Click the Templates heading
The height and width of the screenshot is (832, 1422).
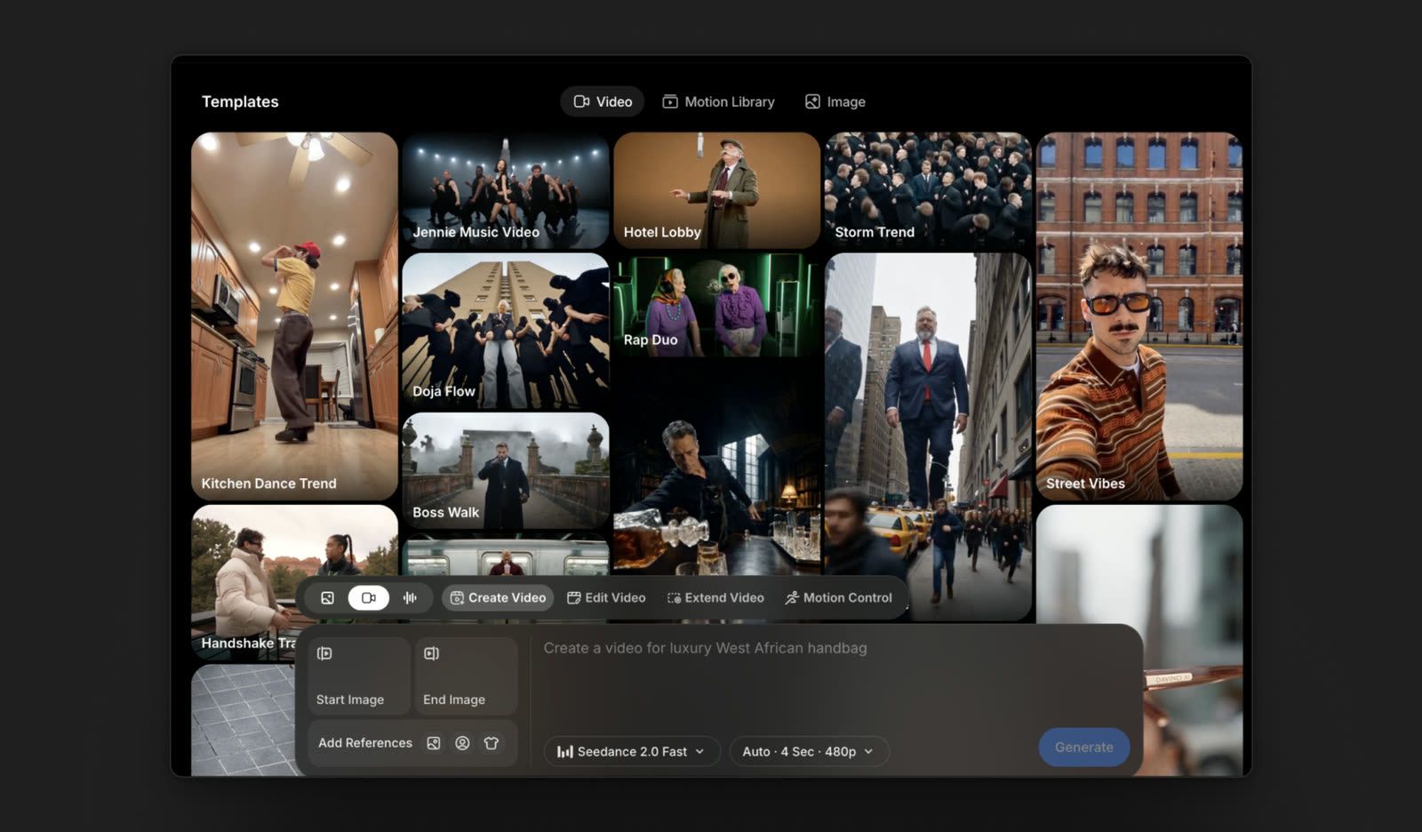click(x=240, y=101)
